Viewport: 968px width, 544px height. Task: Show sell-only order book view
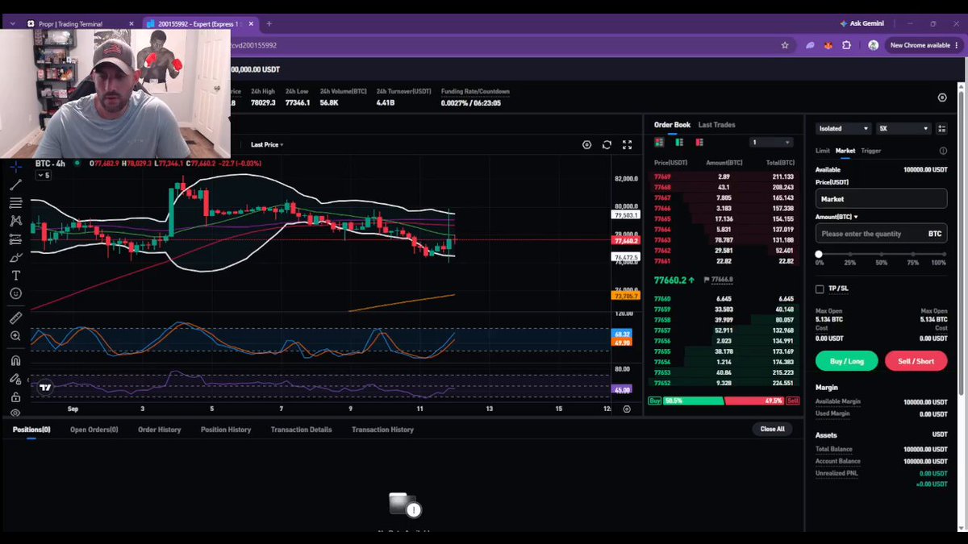coord(699,143)
